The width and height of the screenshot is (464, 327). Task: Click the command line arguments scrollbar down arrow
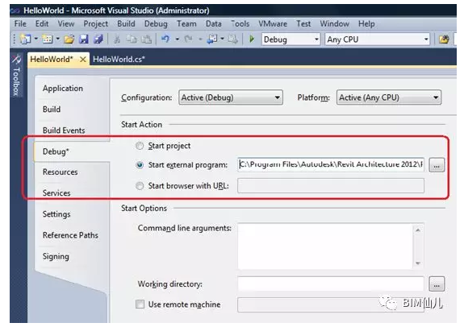[418, 263]
